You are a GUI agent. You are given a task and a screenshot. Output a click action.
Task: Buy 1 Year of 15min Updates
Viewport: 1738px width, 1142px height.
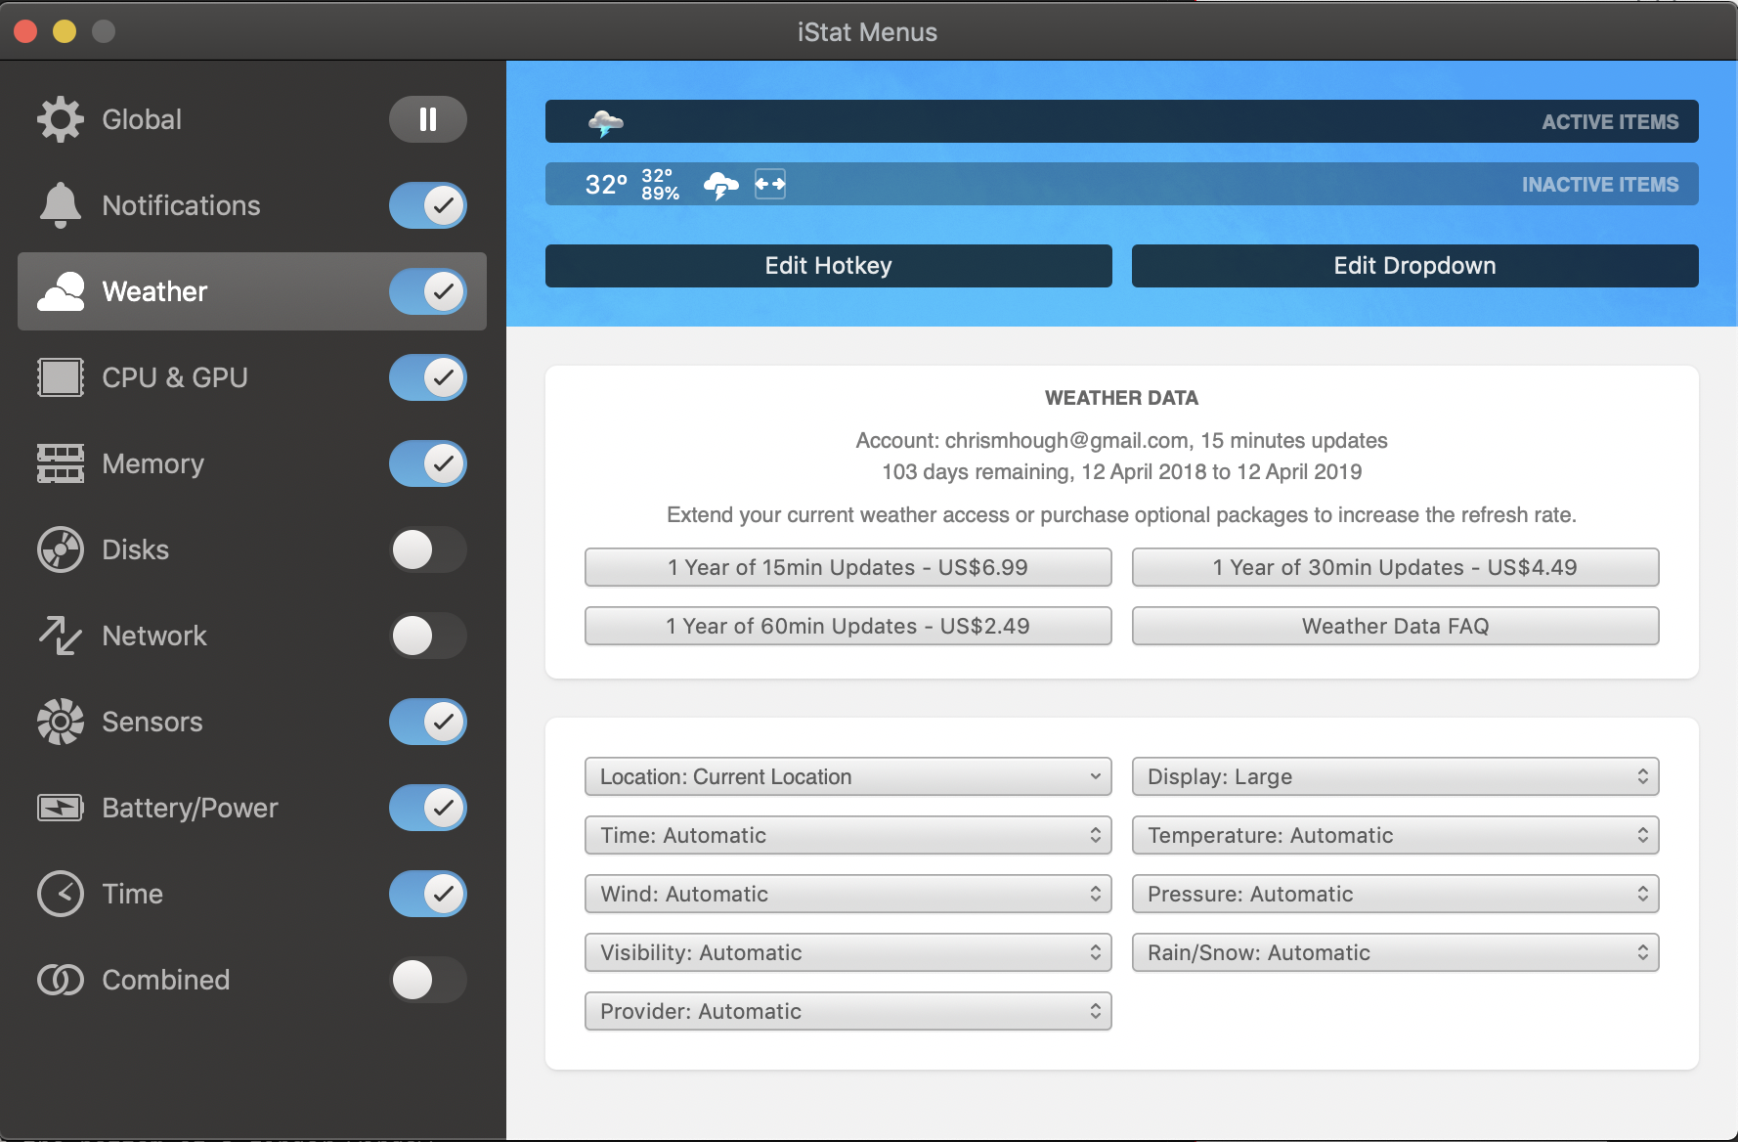[x=848, y=567]
